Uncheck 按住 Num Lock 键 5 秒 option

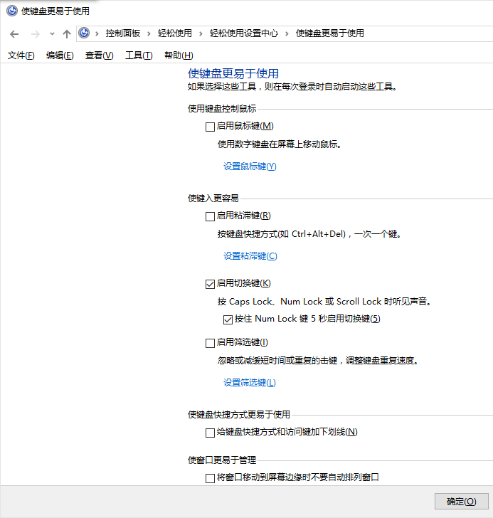click(x=228, y=319)
